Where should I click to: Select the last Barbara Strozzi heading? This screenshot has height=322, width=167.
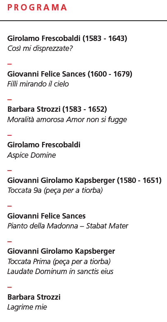click(x=34, y=297)
